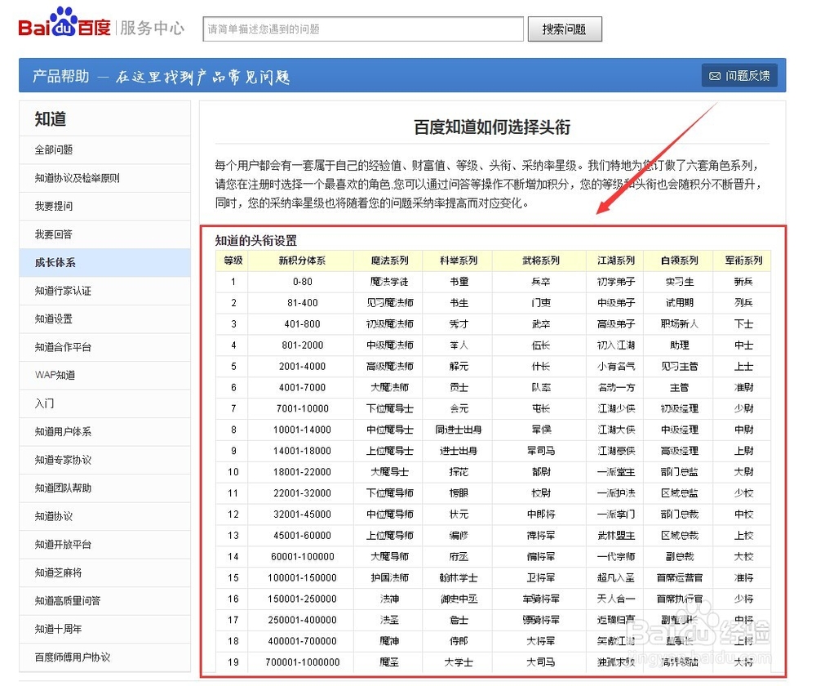Click the 401-800 points cell

pos(303,324)
